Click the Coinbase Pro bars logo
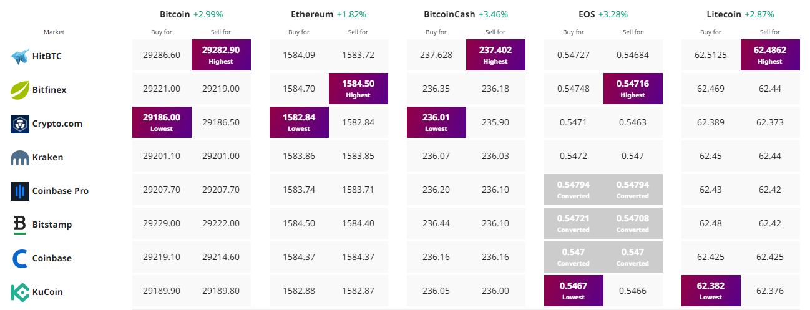 pyautogui.click(x=20, y=191)
